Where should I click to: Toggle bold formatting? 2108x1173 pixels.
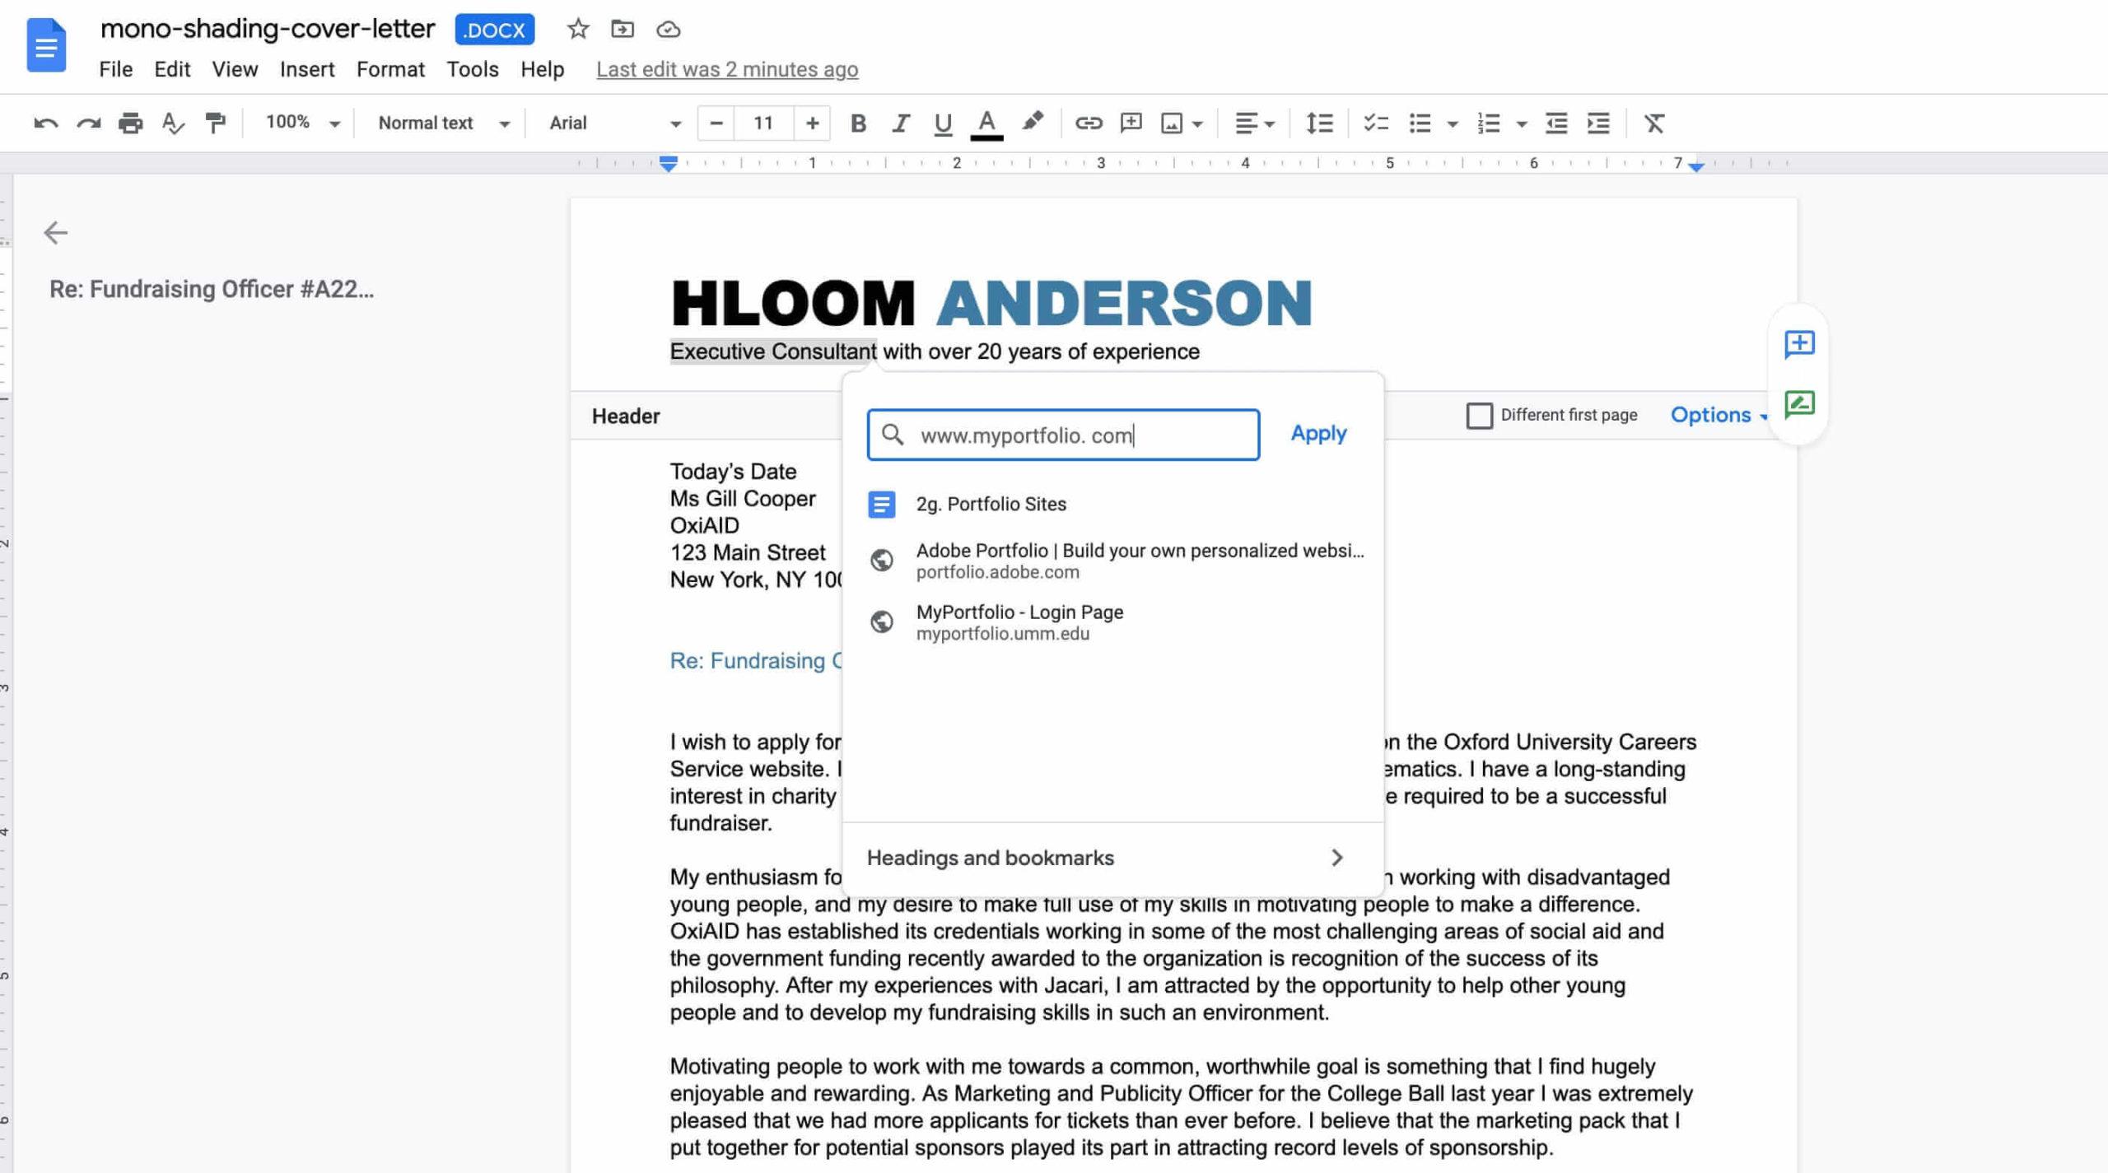click(858, 123)
